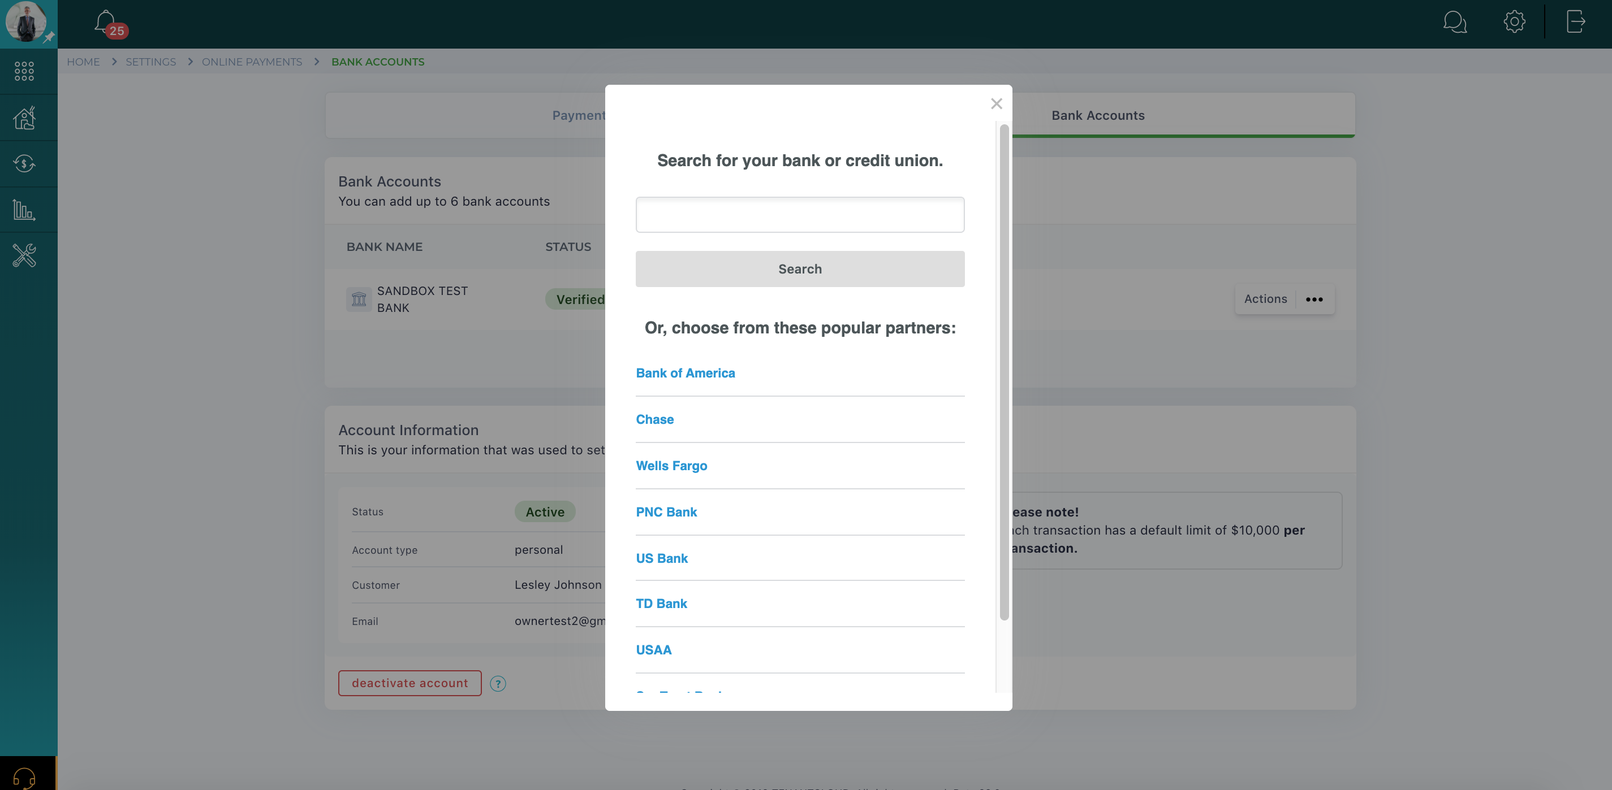Click the Active status badge
The width and height of the screenshot is (1612, 790).
(545, 512)
